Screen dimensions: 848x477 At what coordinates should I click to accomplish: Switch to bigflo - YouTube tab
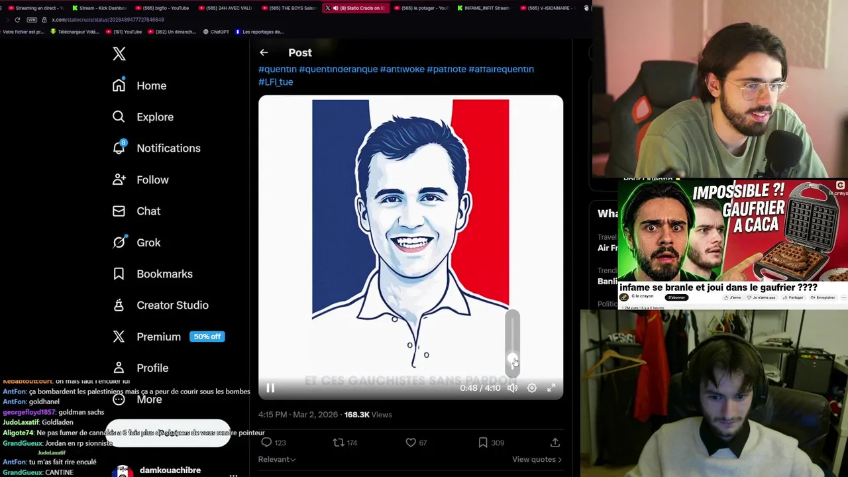[x=162, y=8]
